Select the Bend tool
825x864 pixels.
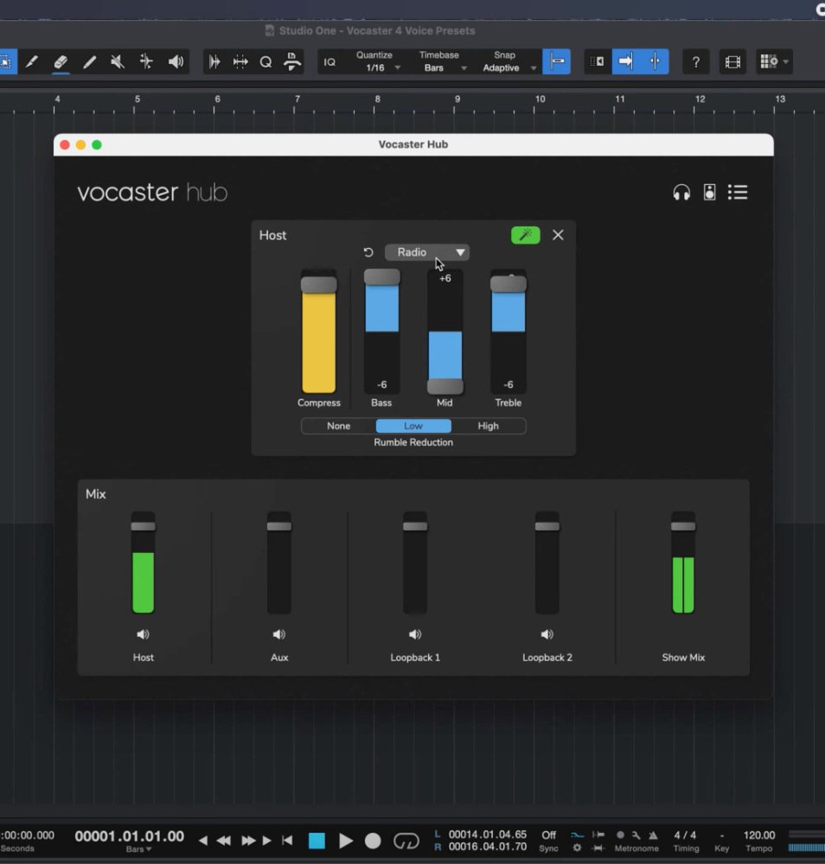pos(146,61)
